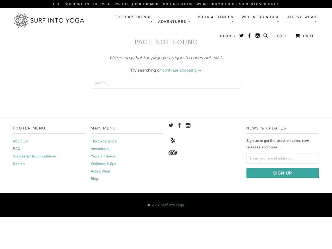The height and width of the screenshot is (249, 332).
Task: Click the search magnifier icon in header
Action: [266, 36]
